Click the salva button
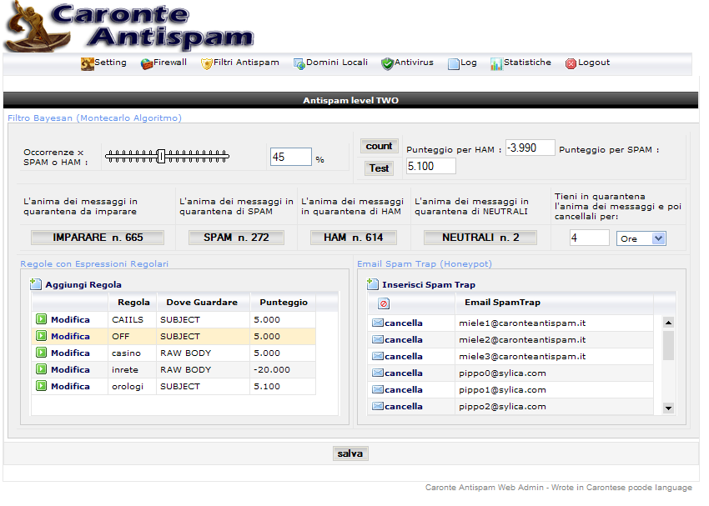 [349, 453]
